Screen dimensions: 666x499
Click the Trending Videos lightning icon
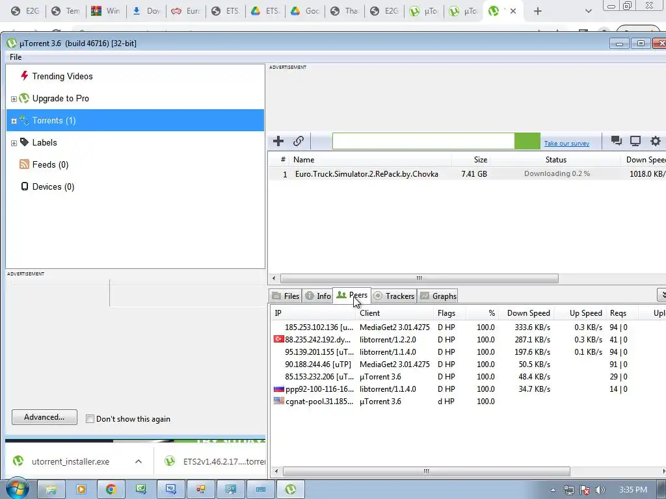tap(24, 76)
